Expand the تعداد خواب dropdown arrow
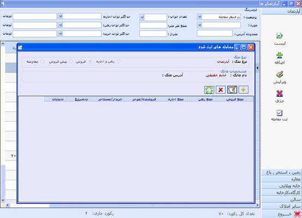The width and height of the screenshot is (302, 218). coord(142,18)
